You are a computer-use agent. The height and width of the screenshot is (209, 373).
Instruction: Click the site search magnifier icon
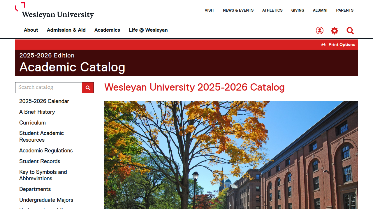tap(350, 30)
